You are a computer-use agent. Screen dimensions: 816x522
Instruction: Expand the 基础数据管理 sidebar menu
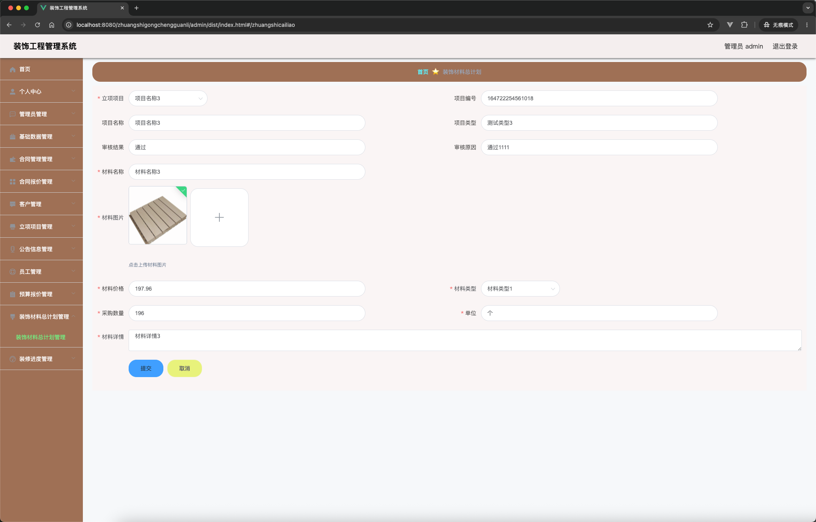pyautogui.click(x=41, y=137)
